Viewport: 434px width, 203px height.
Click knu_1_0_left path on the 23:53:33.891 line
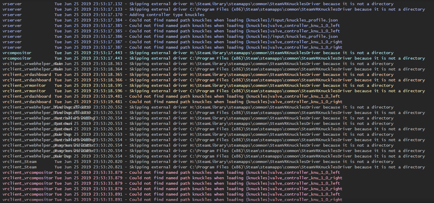tap(293, 194)
